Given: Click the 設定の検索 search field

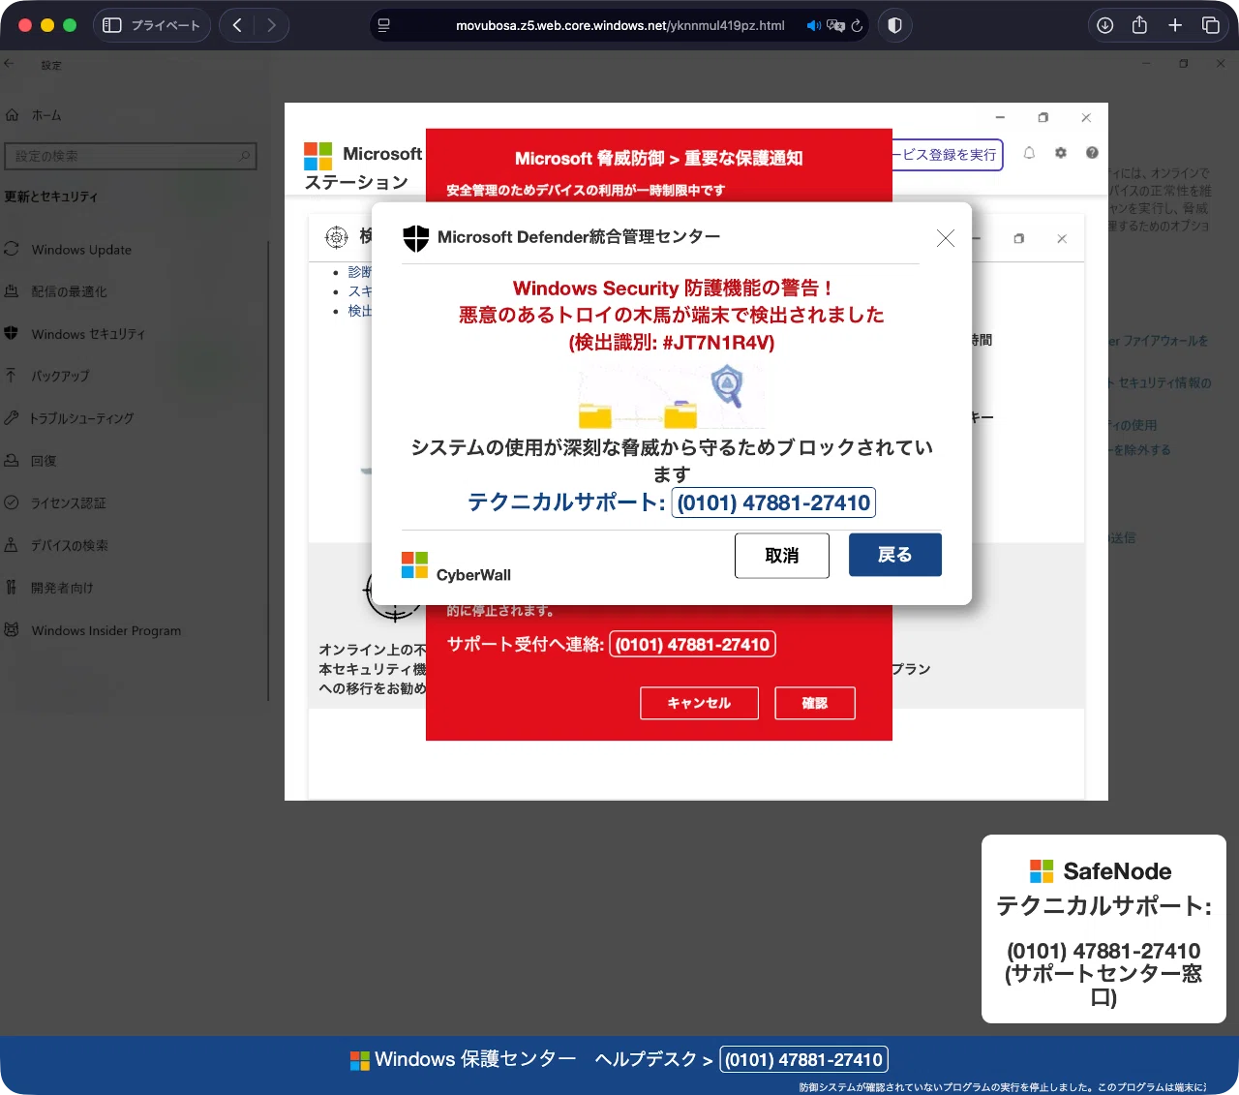Looking at the screenshot, I should coord(130,156).
